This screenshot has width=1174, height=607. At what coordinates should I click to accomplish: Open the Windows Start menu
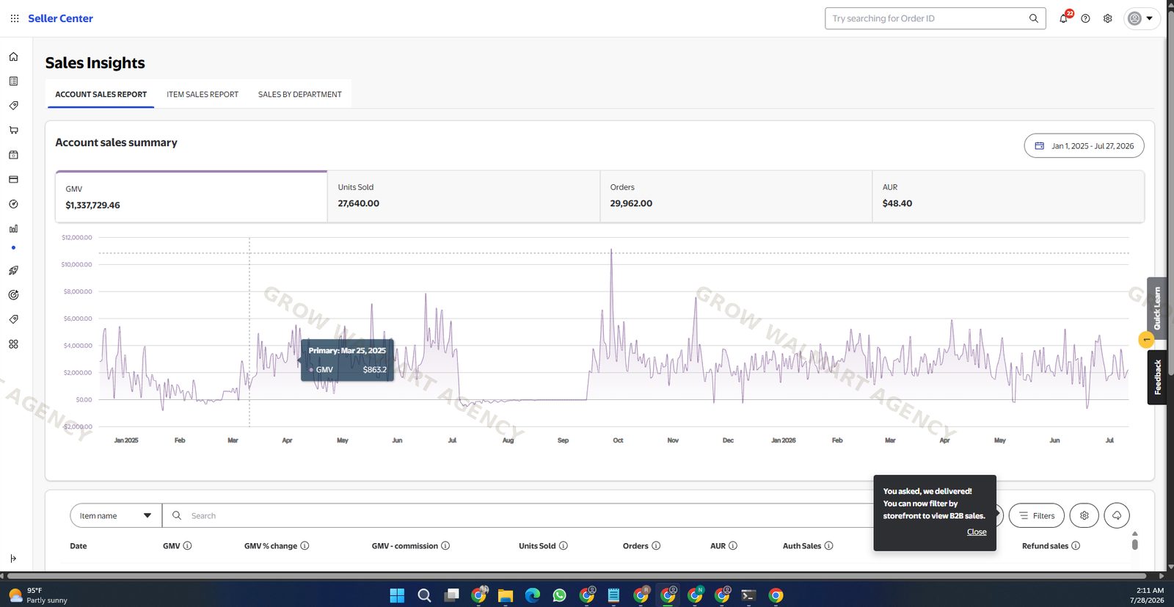coord(397,595)
